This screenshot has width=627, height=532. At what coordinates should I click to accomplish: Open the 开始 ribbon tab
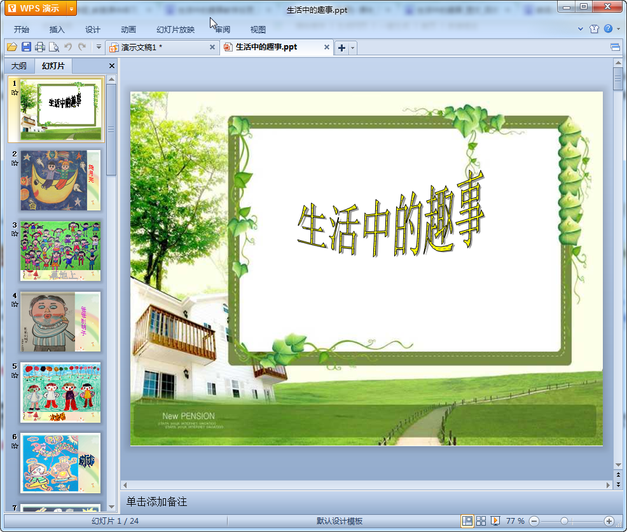point(22,30)
